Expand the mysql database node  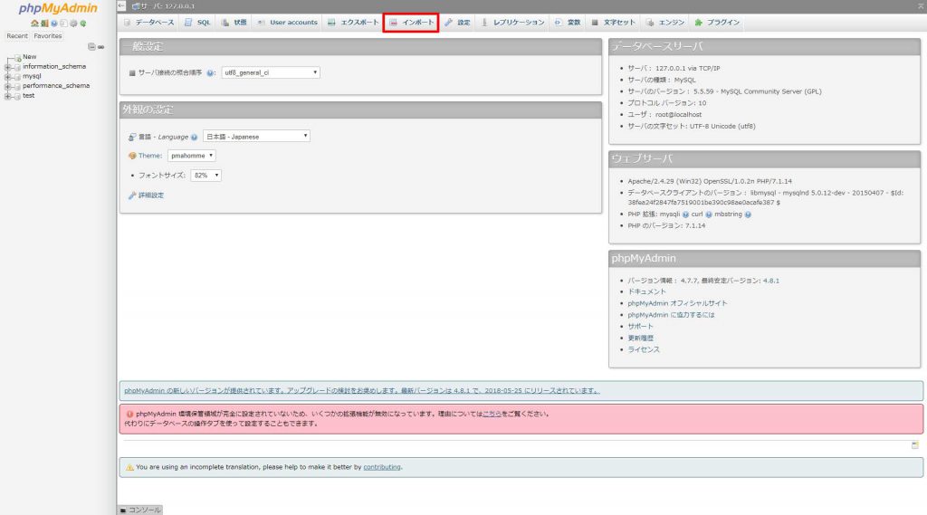[7, 77]
